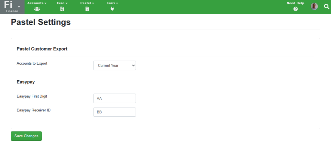Screen dimensions: 331x143
Task: Click the Accounts to Export label
Action: [x=32, y=63]
